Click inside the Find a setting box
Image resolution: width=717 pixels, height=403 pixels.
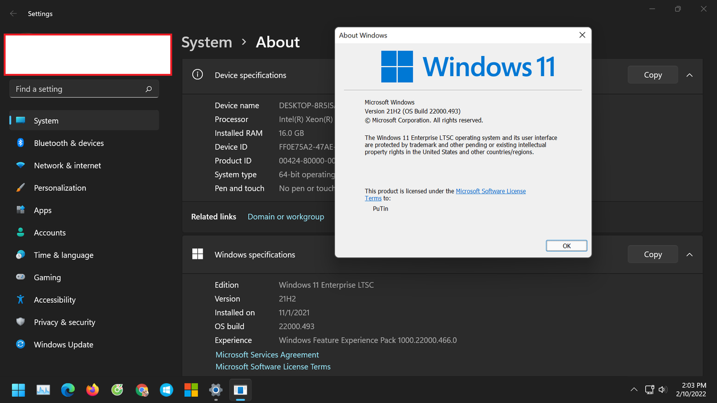pyautogui.click(x=84, y=88)
